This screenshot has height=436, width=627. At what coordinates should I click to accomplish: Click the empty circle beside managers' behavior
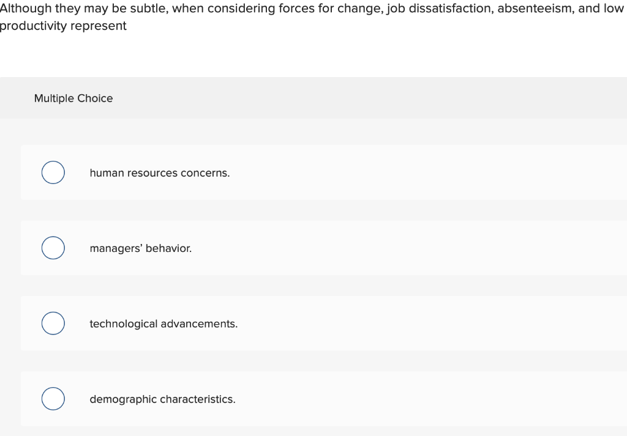click(x=53, y=248)
